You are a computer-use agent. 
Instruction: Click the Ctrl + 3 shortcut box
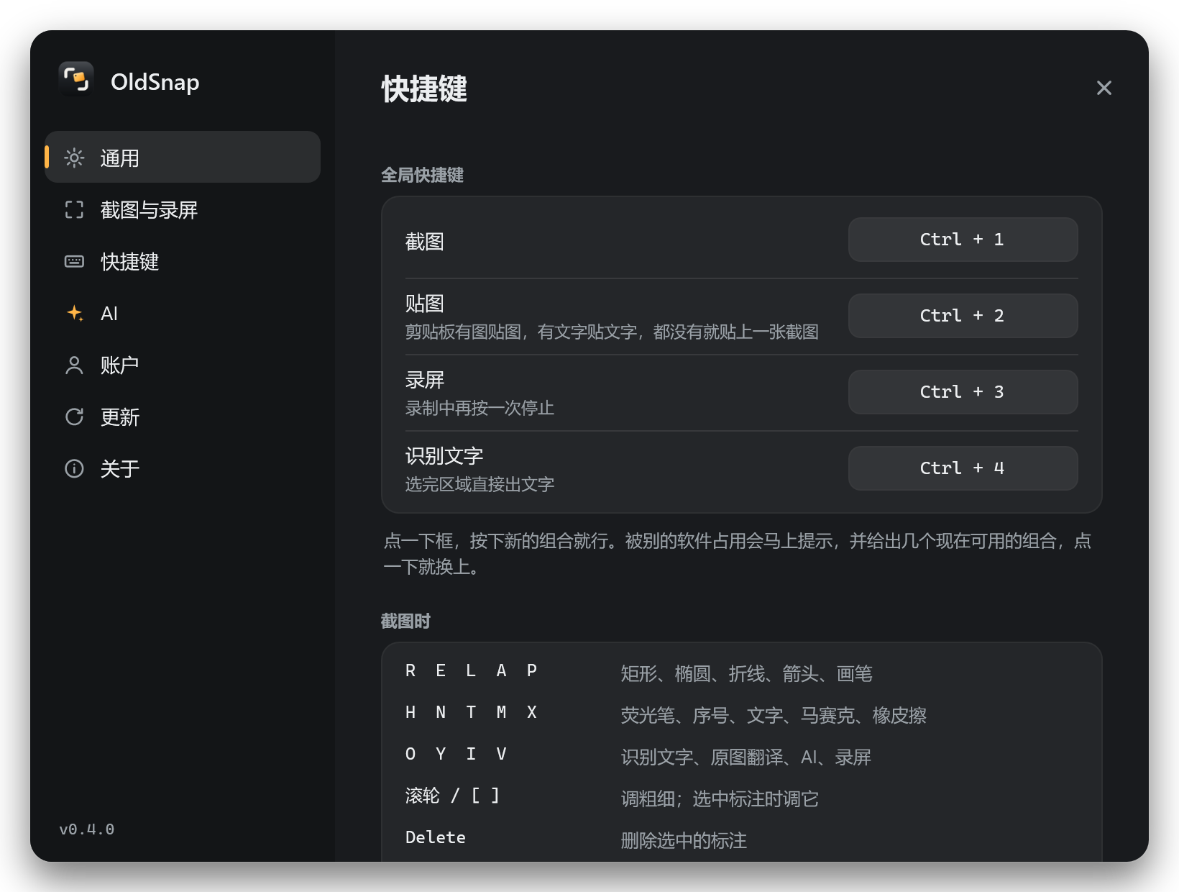pos(963,392)
